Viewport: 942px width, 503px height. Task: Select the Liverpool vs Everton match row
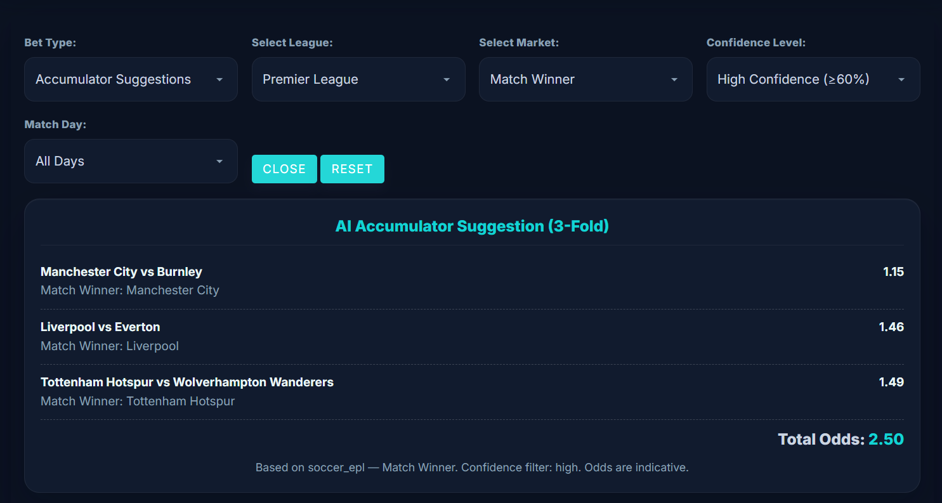472,336
